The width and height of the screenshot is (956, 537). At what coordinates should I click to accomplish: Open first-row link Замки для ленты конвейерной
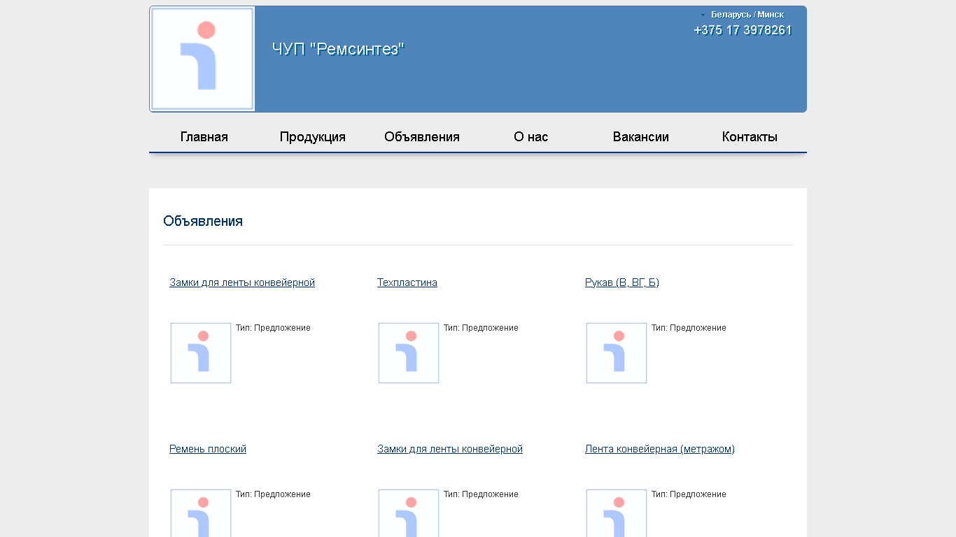point(242,282)
